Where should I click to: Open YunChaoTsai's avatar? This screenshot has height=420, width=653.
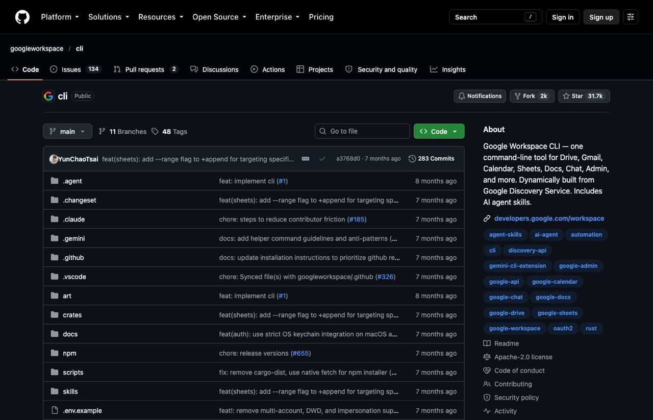click(x=54, y=159)
